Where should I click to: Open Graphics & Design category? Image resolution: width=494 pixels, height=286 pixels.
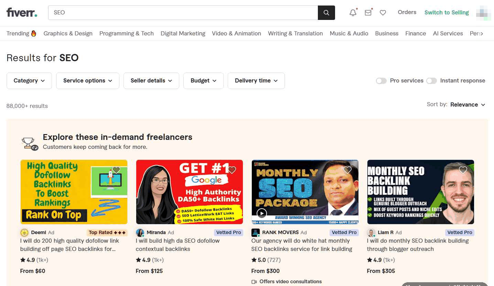click(68, 33)
